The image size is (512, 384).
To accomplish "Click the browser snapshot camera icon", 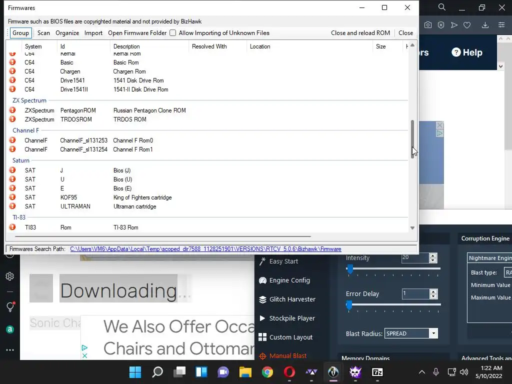I will click(428, 25).
